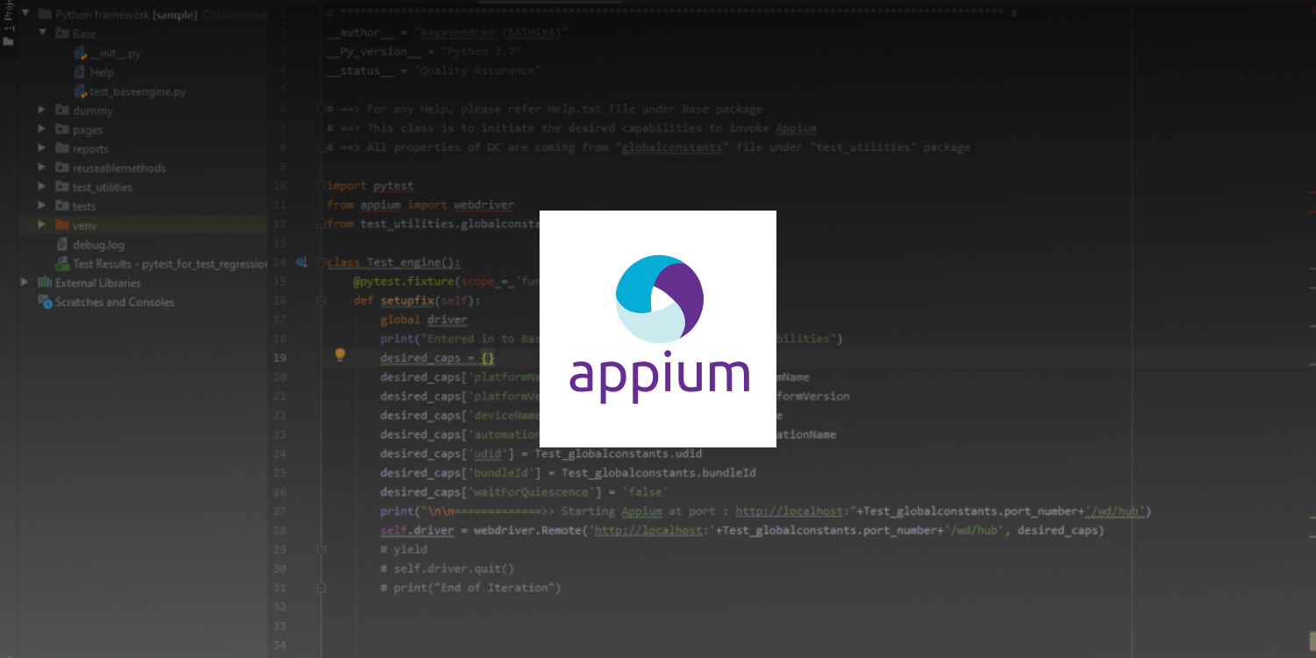Toggle the fold marker at def setupfix

point(321,301)
